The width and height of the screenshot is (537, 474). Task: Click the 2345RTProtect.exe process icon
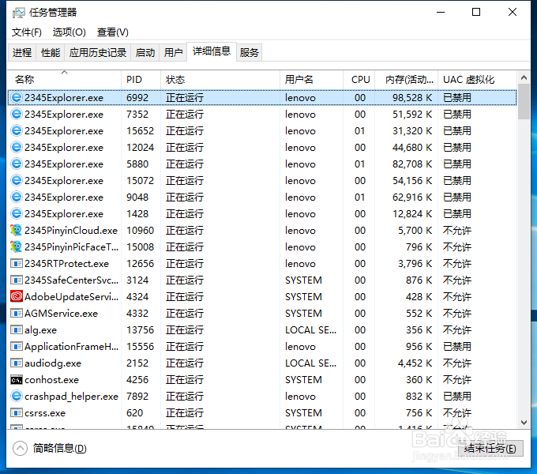(x=17, y=264)
